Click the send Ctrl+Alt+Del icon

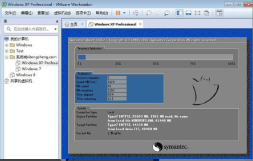point(136,13)
